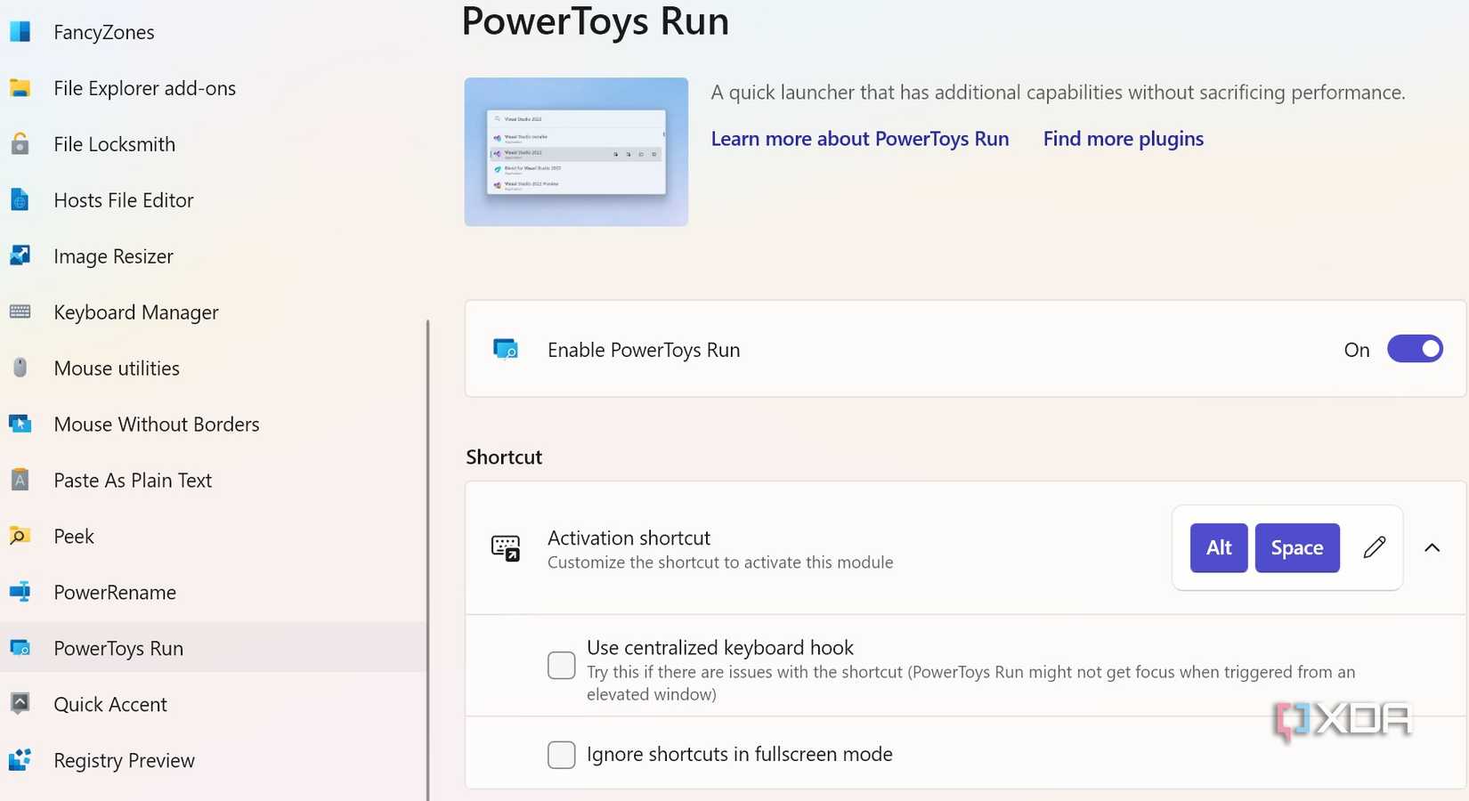Collapse the Activation shortcut section
This screenshot has width=1469, height=801.
[1432, 547]
